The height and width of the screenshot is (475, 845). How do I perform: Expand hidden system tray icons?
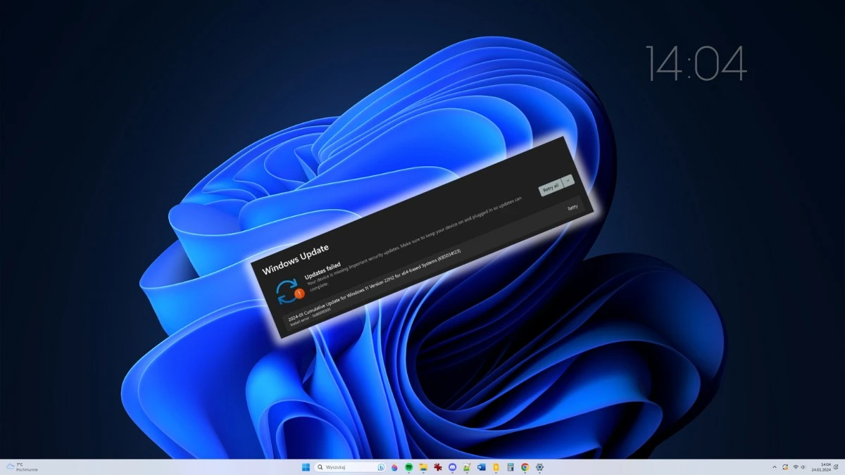(775, 467)
